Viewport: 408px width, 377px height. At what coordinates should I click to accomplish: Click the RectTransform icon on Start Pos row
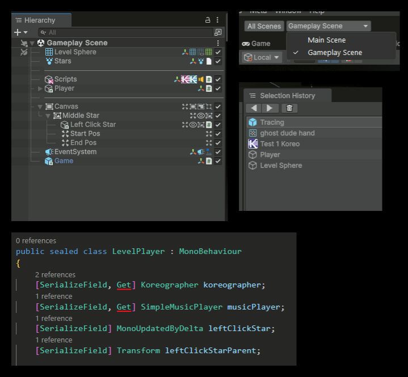click(209, 134)
